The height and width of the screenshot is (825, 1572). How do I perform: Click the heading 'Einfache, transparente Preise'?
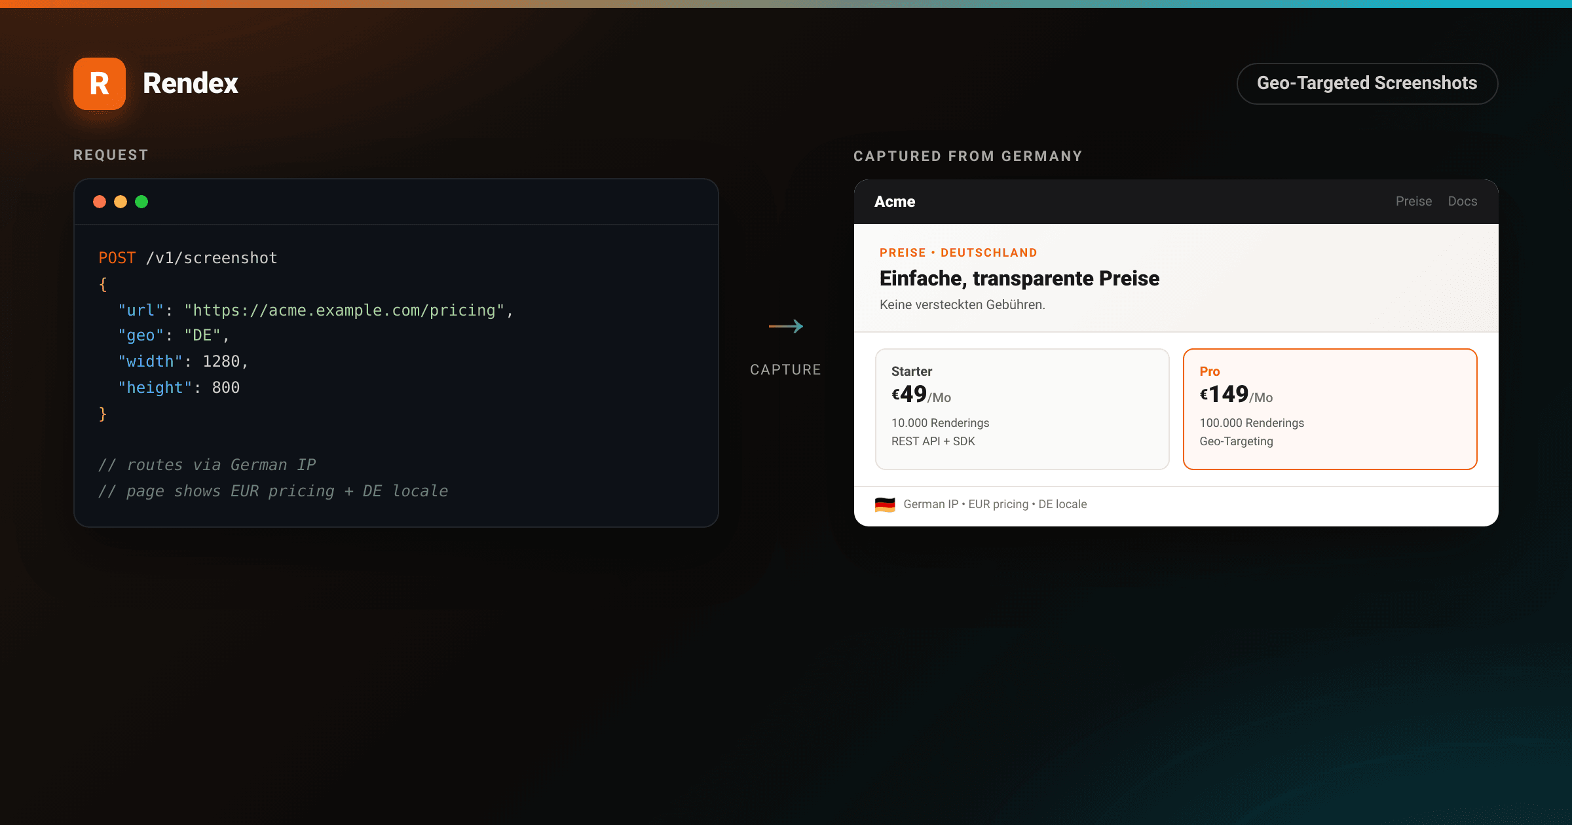click(x=1020, y=278)
